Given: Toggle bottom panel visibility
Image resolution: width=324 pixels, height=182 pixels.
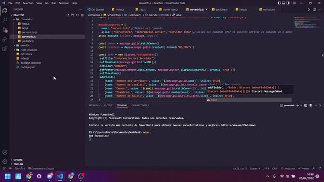Looking at the screenshot, I should [283, 3].
